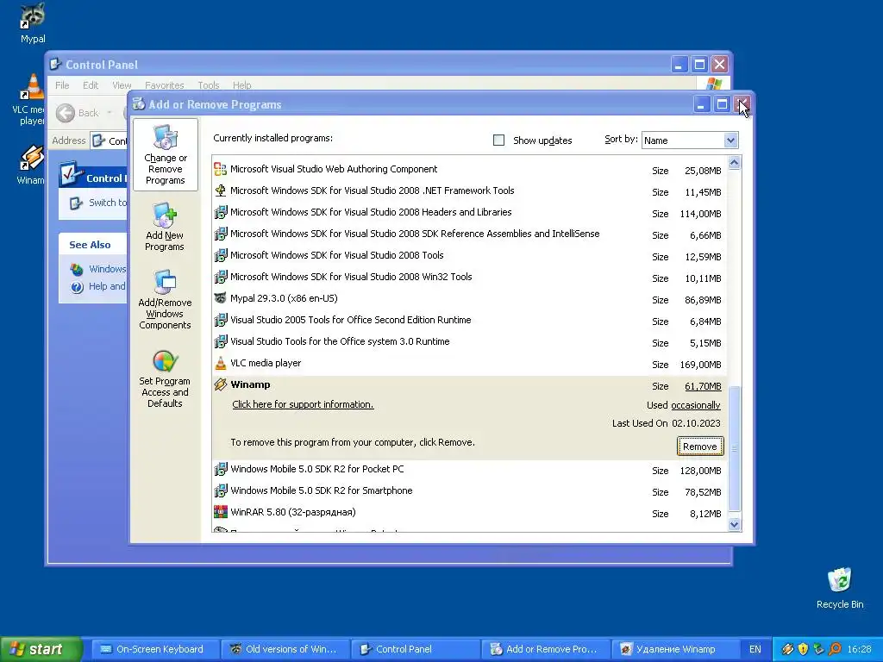Click the VLC media player cone icon in list

tap(220, 363)
